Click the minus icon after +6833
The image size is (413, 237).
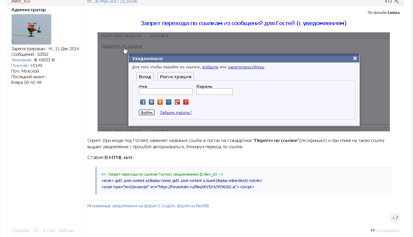click(x=53, y=60)
